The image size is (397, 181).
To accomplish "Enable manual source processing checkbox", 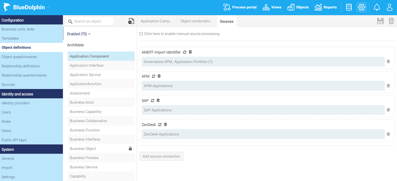I will point(141,34).
